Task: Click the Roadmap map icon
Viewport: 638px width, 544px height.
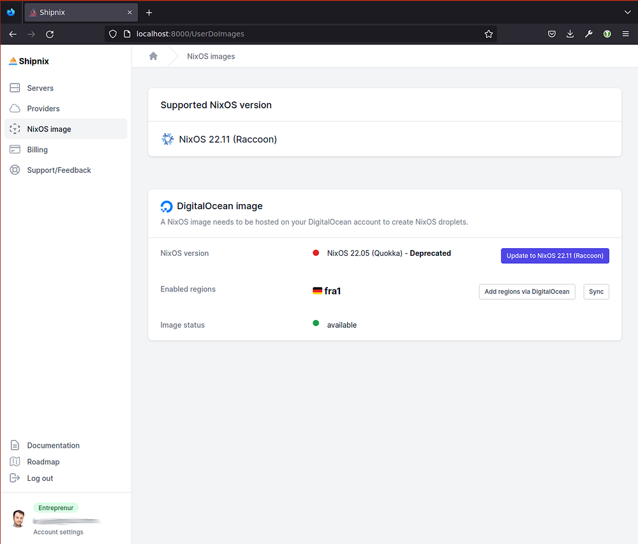Action: tap(15, 462)
